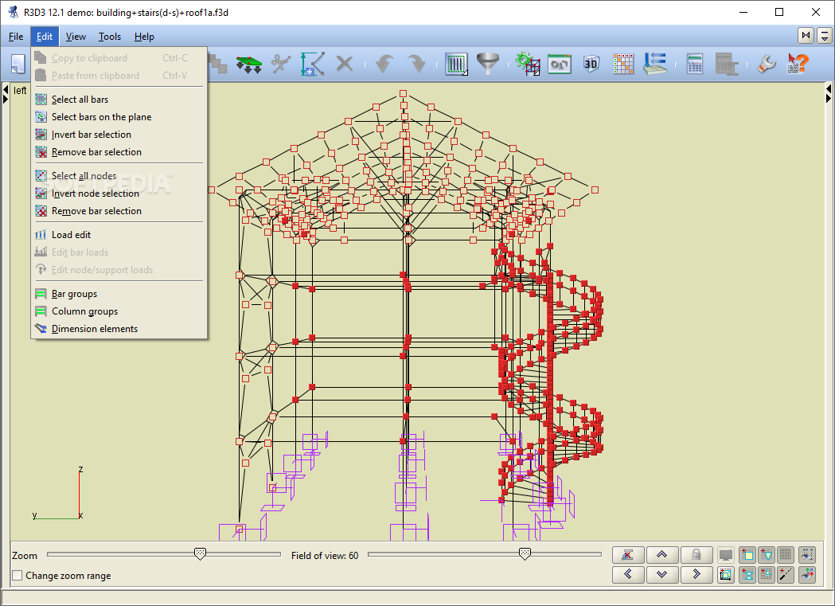Image resolution: width=835 pixels, height=606 pixels.
Task: Click the Edit menu title to close it
Action: [x=45, y=36]
